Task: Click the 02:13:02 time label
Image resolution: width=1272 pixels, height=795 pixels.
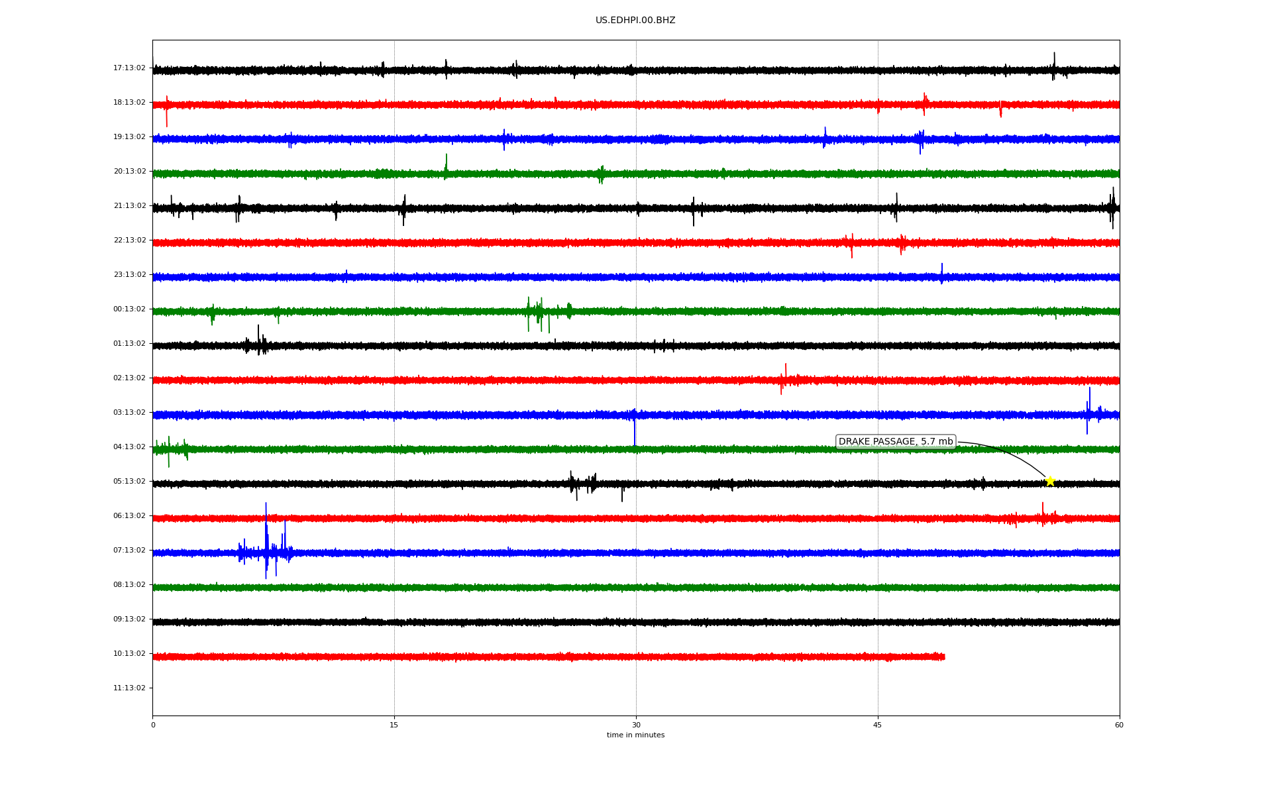Action: [129, 378]
